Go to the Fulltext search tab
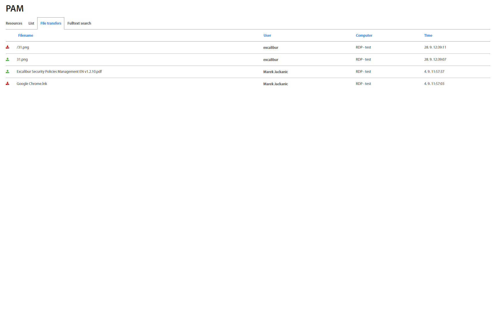The width and height of the screenshot is (496, 312). tap(79, 23)
